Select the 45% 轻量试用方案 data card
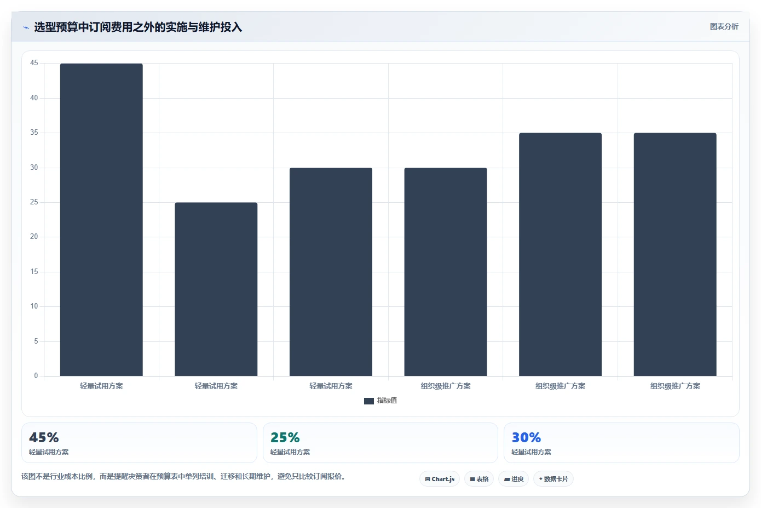761x508 pixels. (139, 443)
